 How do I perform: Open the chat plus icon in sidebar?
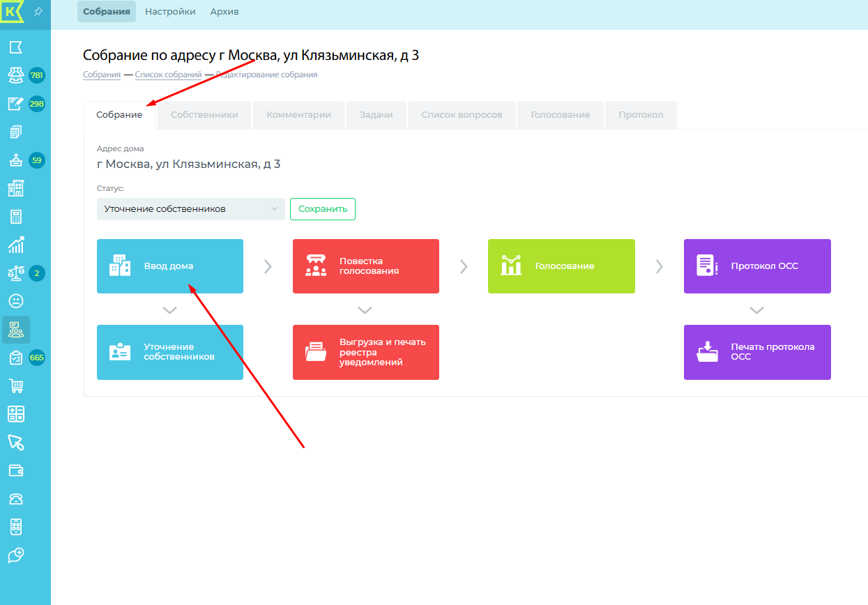pos(15,555)
